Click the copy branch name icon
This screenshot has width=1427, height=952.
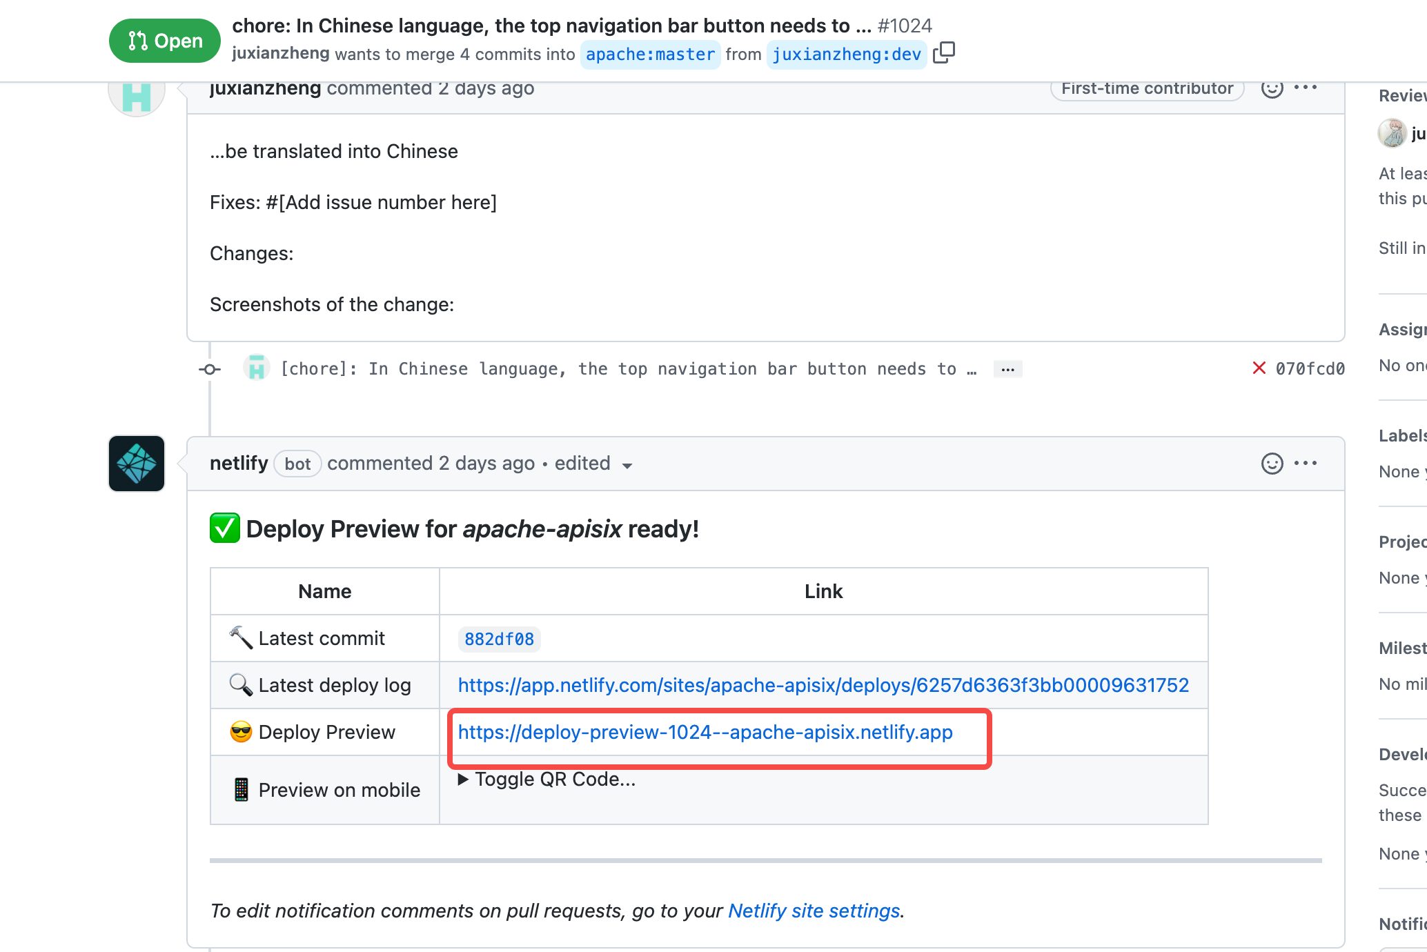coord(943,53)
